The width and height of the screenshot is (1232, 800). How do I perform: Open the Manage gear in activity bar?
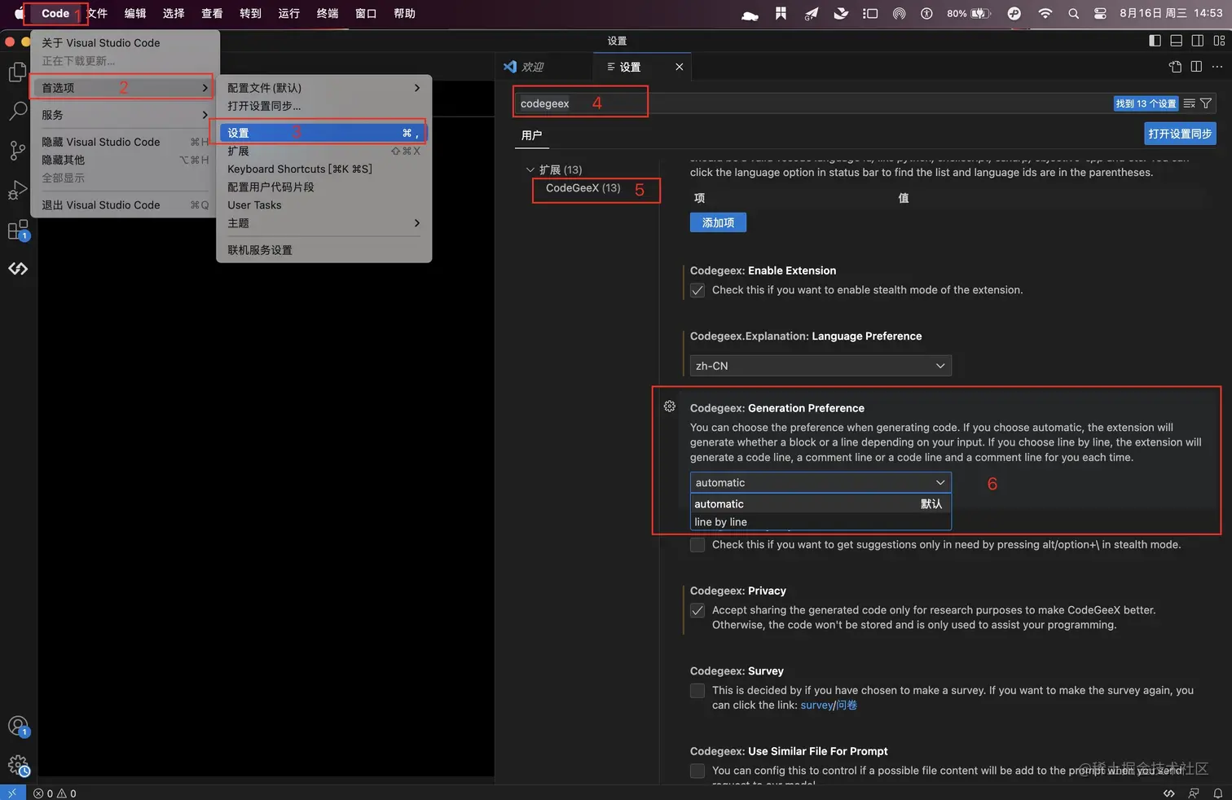pyautogui.click(x=18, y=765)
